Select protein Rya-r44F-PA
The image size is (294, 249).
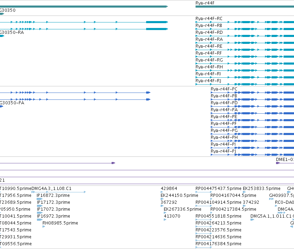pos(224,110)
